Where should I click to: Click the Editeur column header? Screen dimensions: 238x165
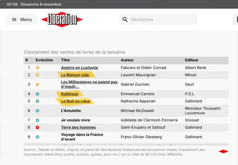tap(192, 60)
